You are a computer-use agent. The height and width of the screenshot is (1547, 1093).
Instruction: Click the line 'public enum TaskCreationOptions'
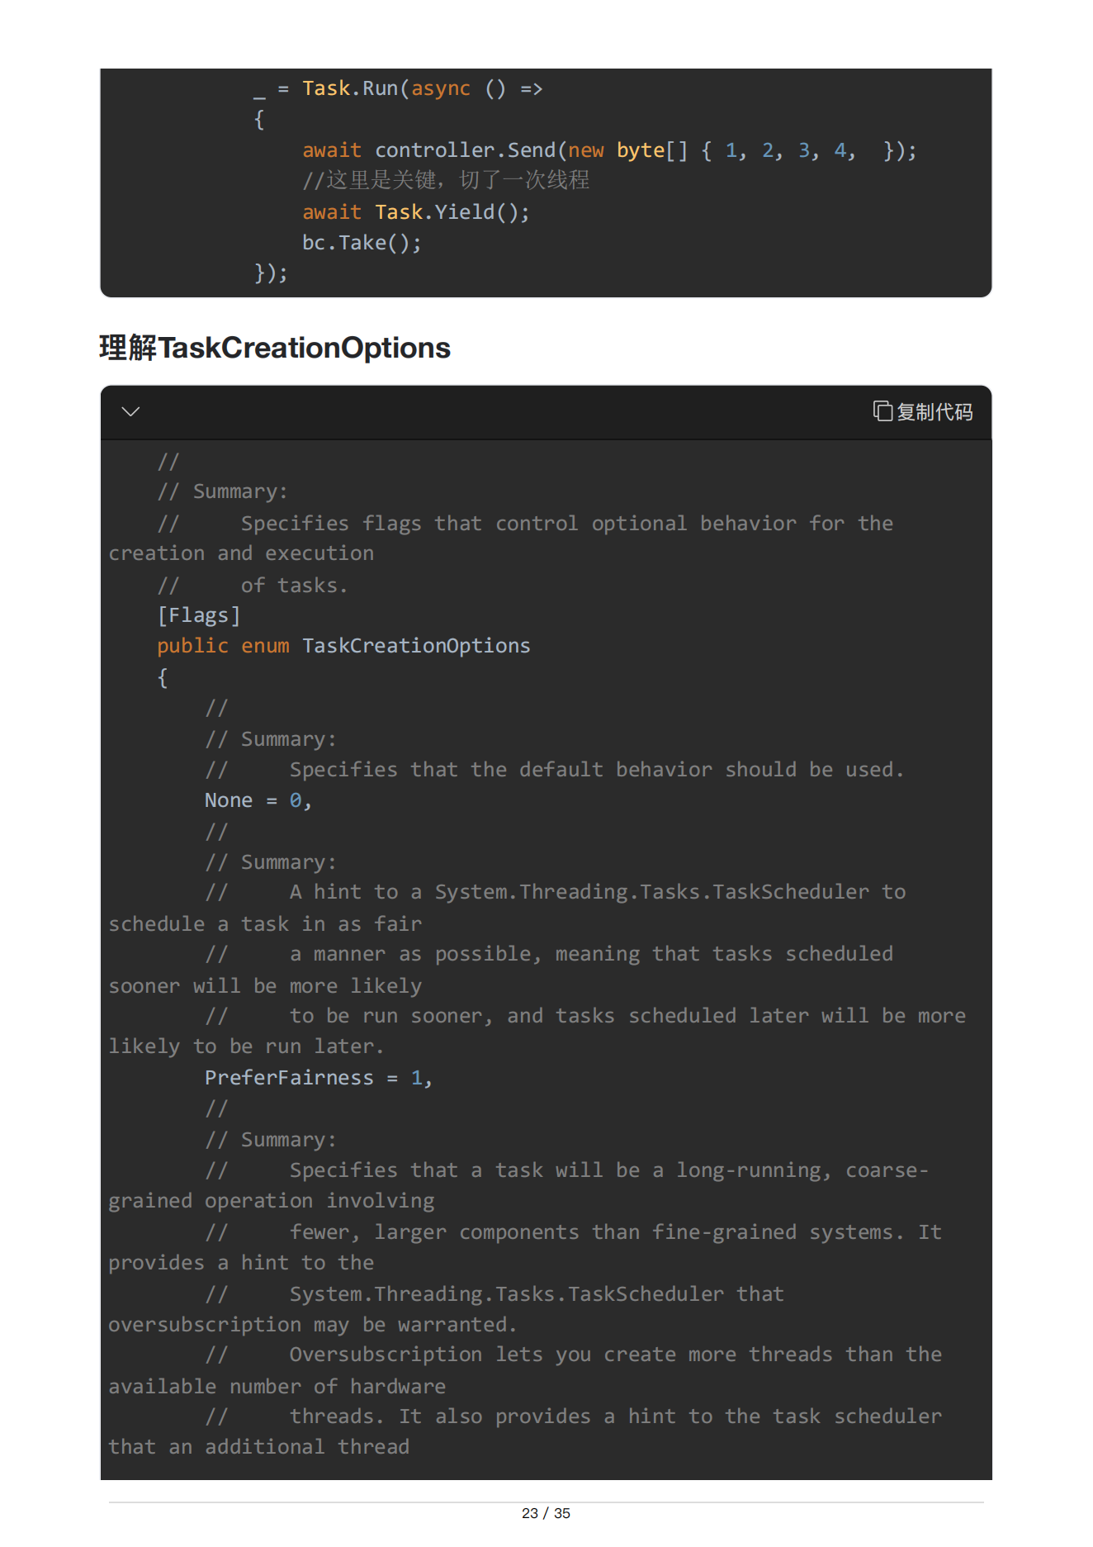click(343, 646)
